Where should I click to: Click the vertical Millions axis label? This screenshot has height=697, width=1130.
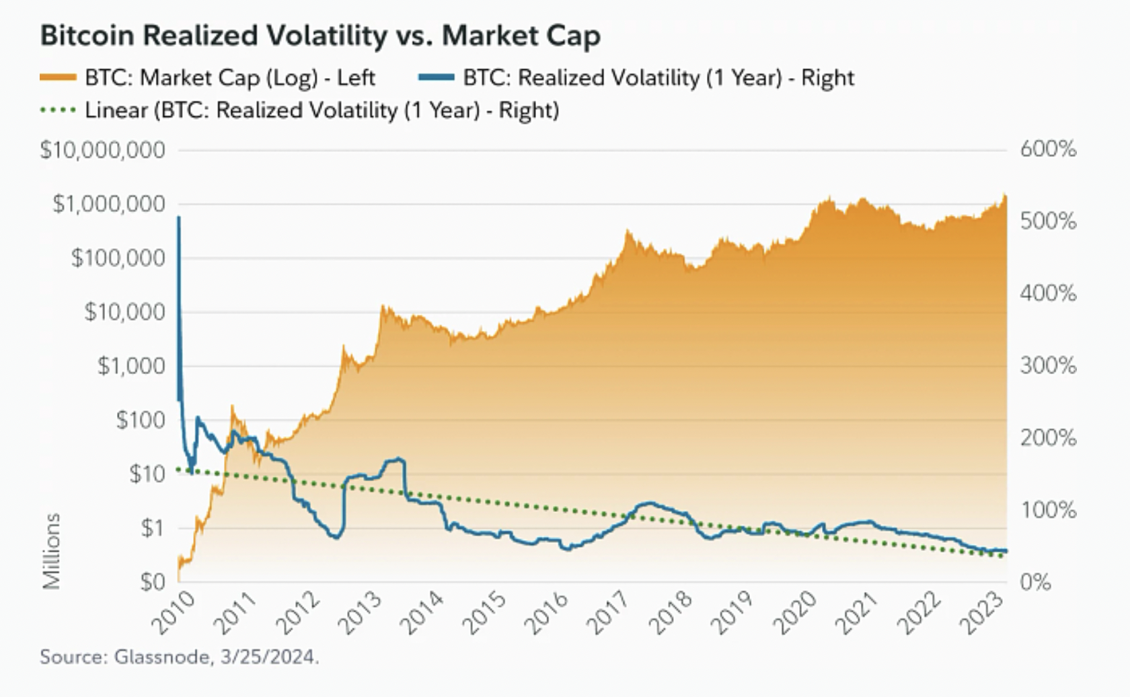tap(51, 552)
